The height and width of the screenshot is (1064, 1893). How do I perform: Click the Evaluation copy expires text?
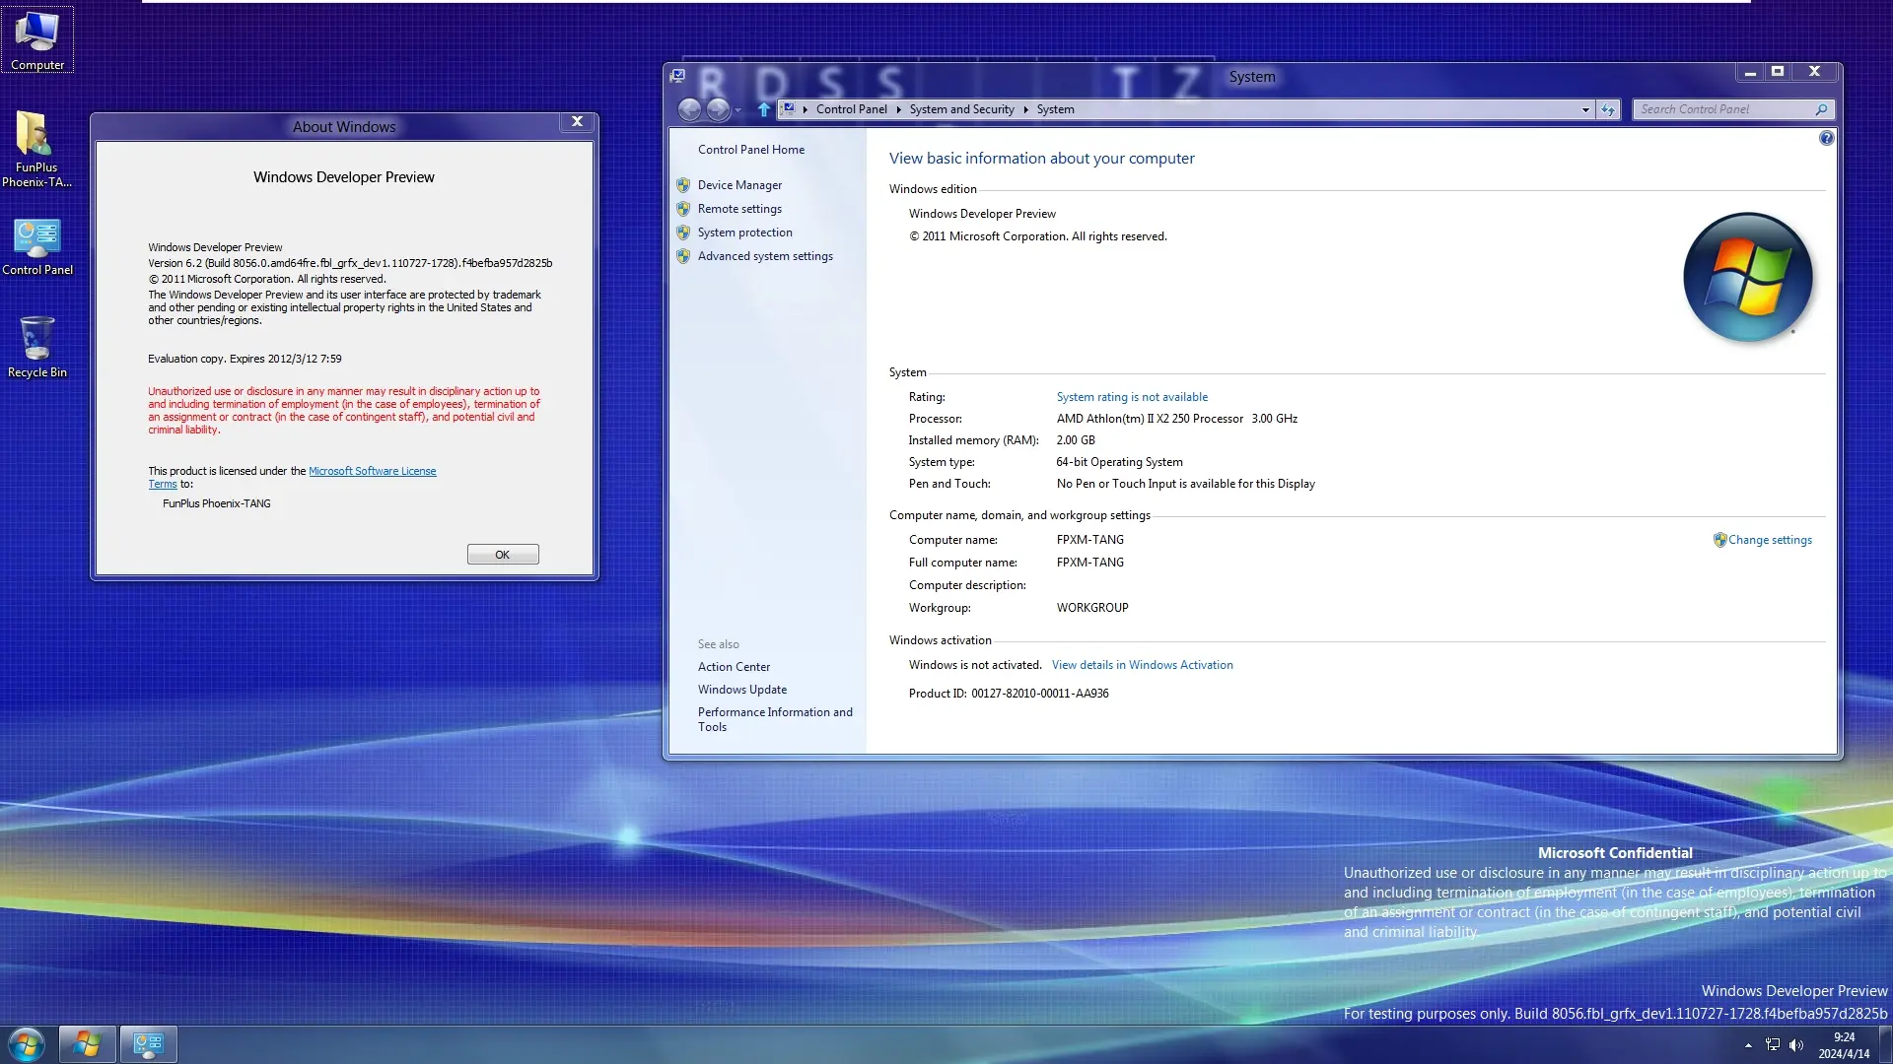click(x=245, y=359)
